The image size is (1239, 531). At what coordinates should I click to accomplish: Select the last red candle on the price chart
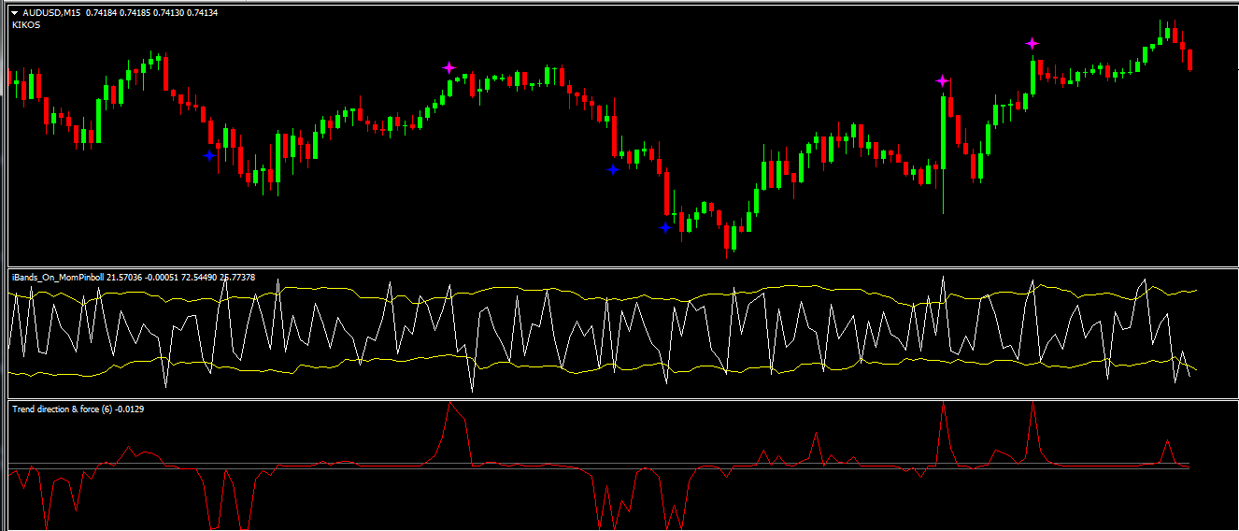[1189, 60]
